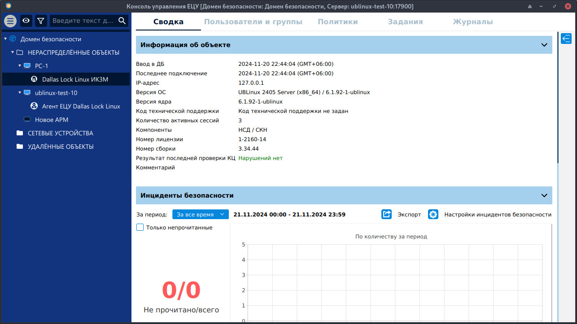577x324 pixels.
Task: Click the filter funnel icon
Action: 41,21
